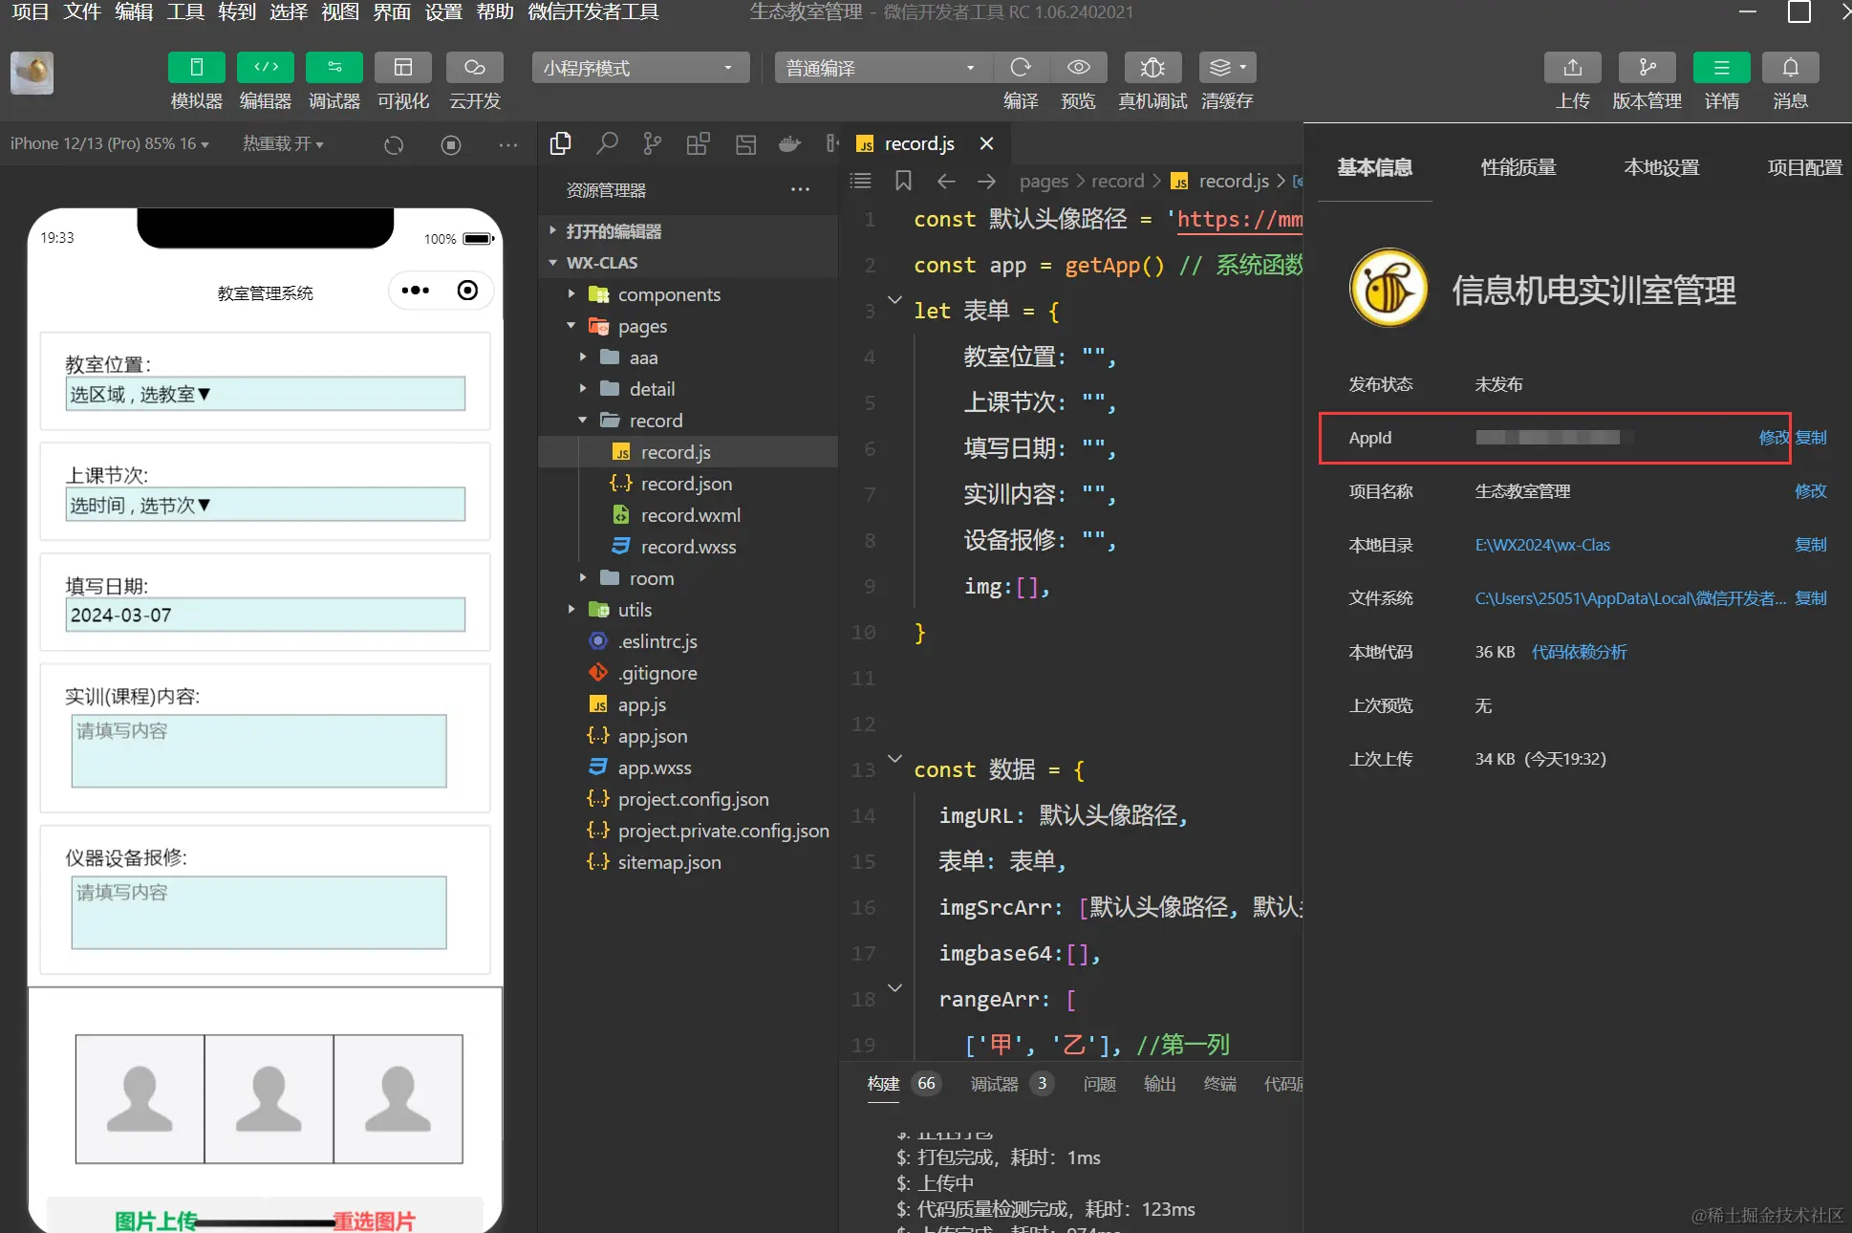Open 版本管理 version management
The height and width of the screenshot is (1233, 1852).
[1647, 67]
